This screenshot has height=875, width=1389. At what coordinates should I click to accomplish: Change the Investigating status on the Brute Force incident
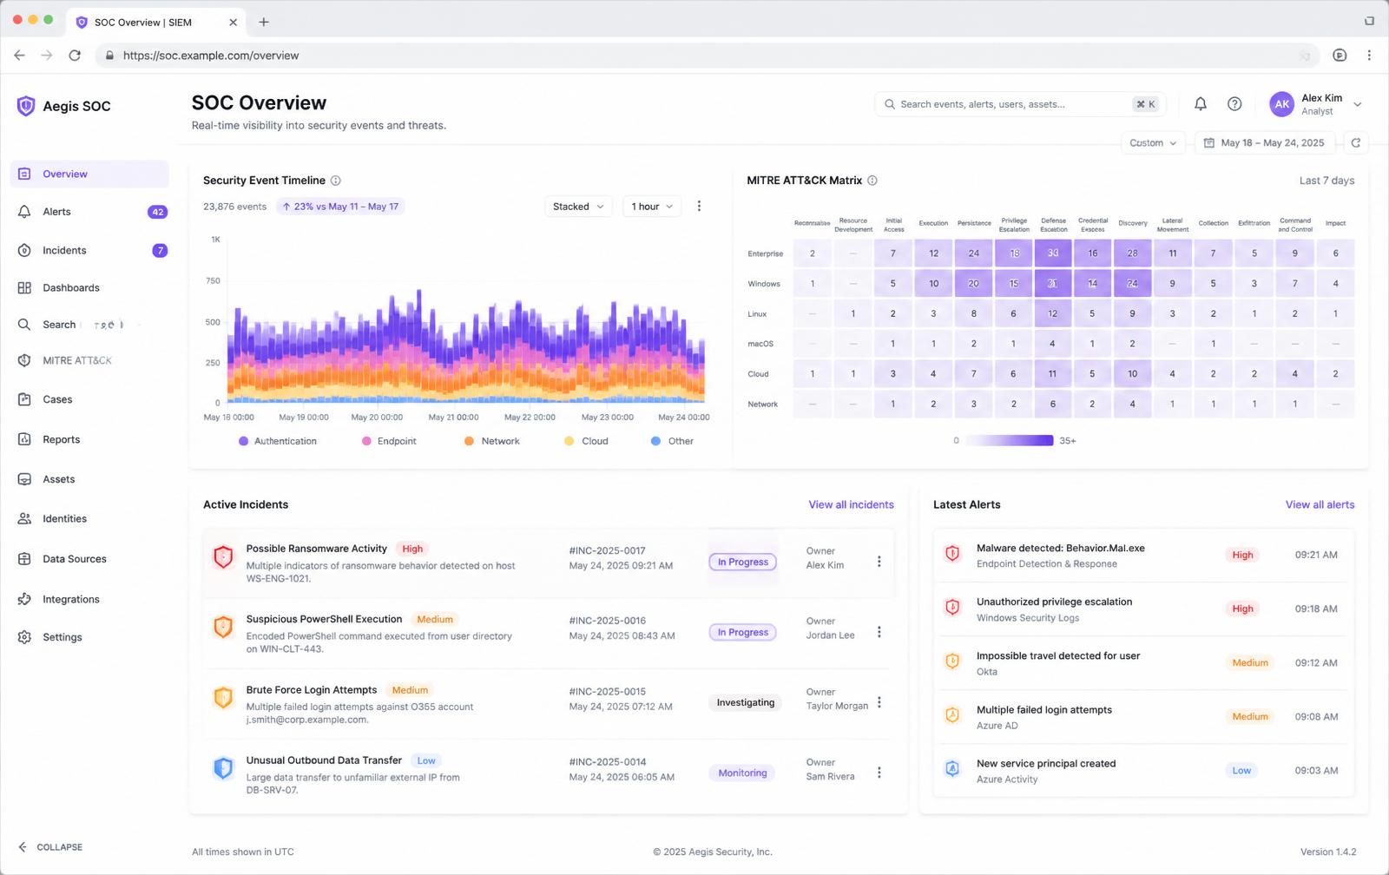(746, 702)
